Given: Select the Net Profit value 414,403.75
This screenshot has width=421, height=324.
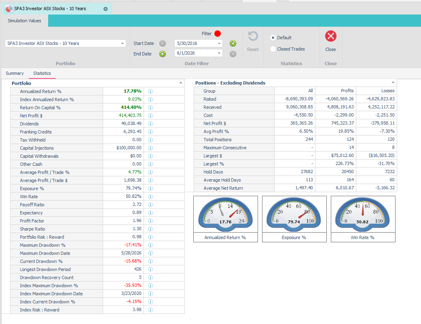Looking at the screenshot, I should point(130,115).
